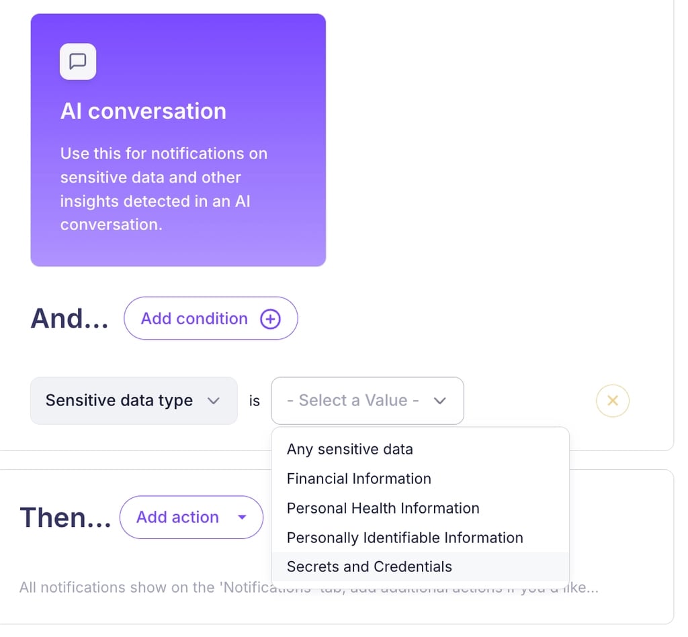Viewport: 688px width, 637px height.
Task: Click the speech bubble icon on AI conversation card
Action: pyautogui.click(x=78, y=61)
